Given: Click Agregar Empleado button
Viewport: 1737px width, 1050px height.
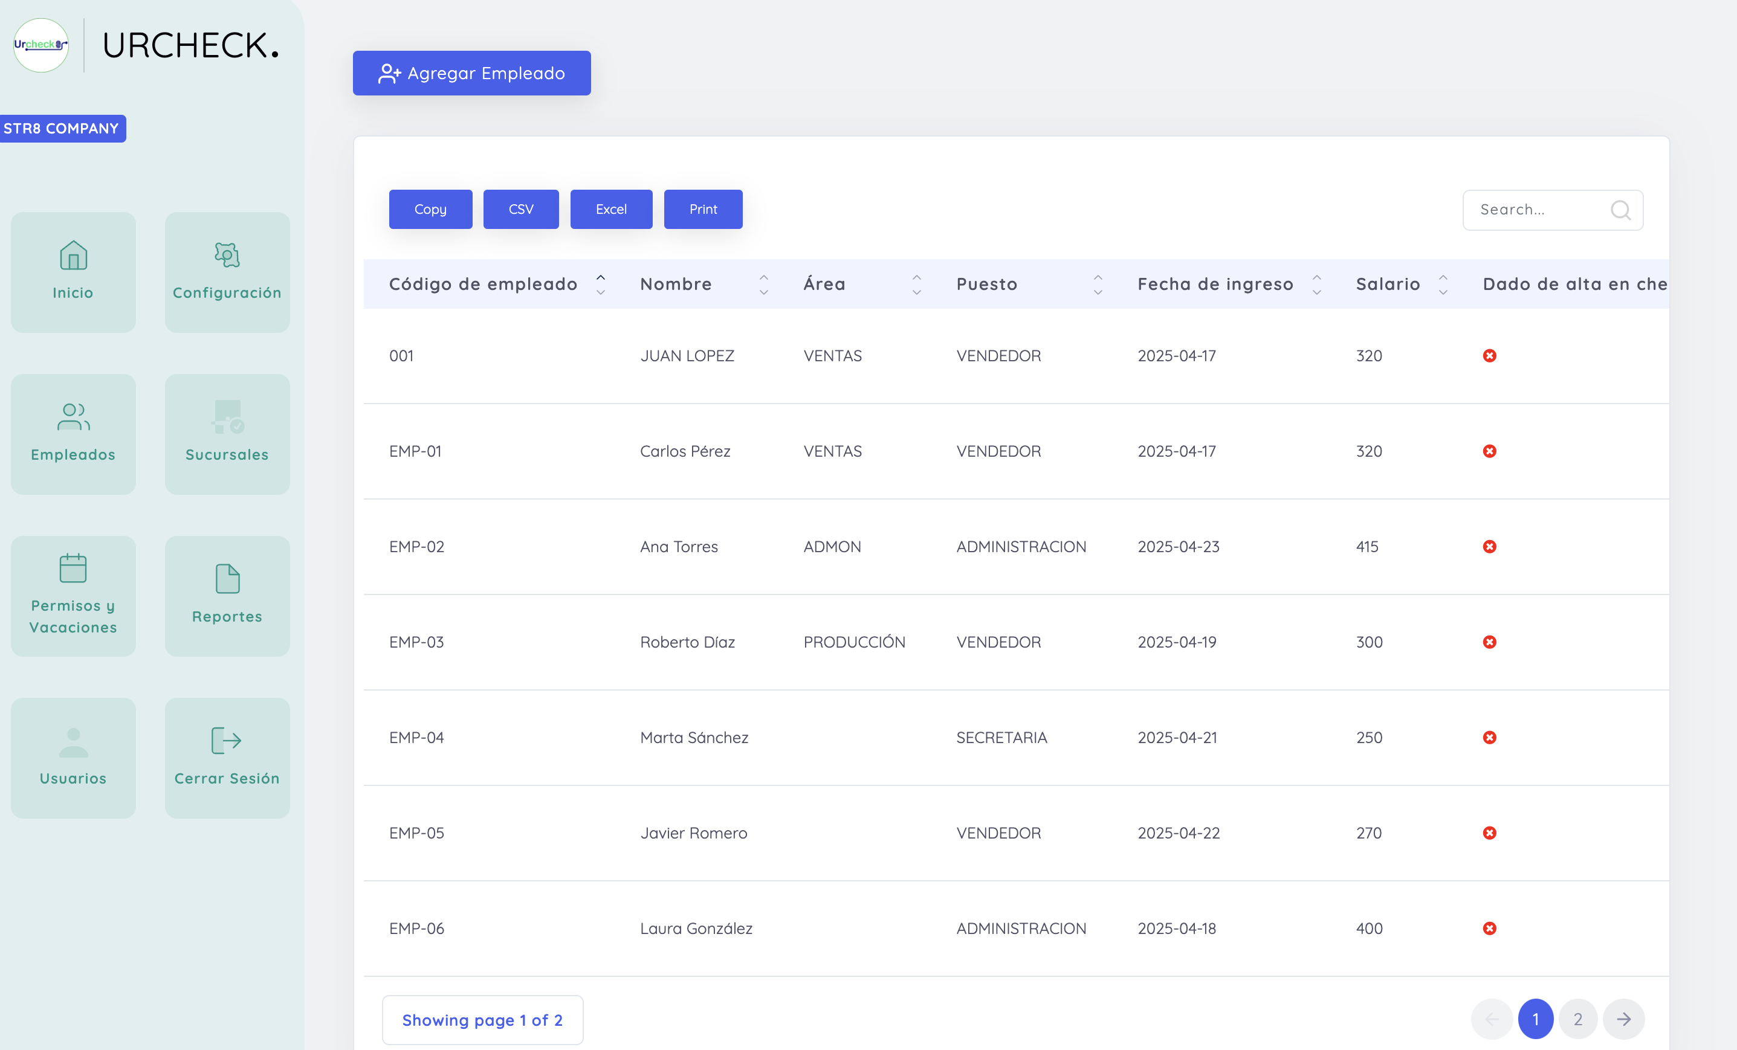Looking at the screenshot, I should click(471, 73).
